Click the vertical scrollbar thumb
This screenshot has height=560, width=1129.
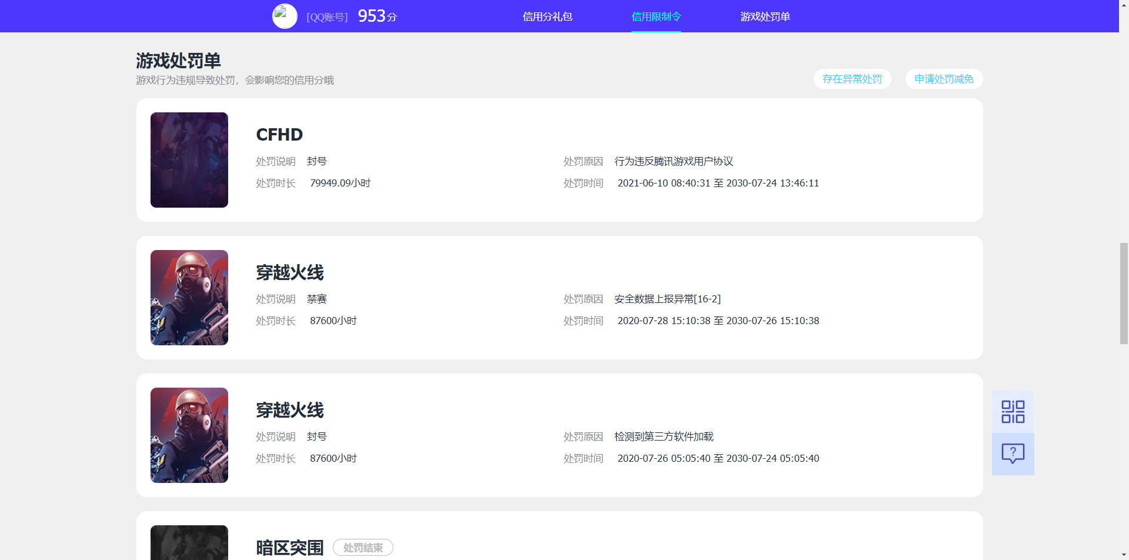[1124, 293]
